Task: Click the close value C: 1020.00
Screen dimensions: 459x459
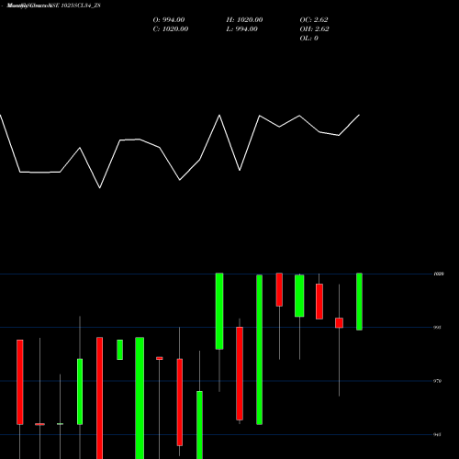Action: (x=171, y=29)
